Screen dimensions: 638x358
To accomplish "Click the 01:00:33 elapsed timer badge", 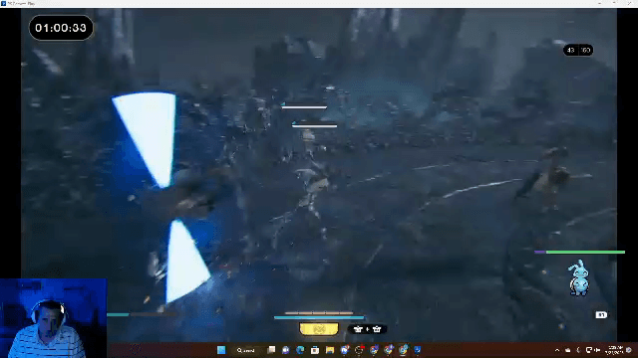I will click(61, 28).
